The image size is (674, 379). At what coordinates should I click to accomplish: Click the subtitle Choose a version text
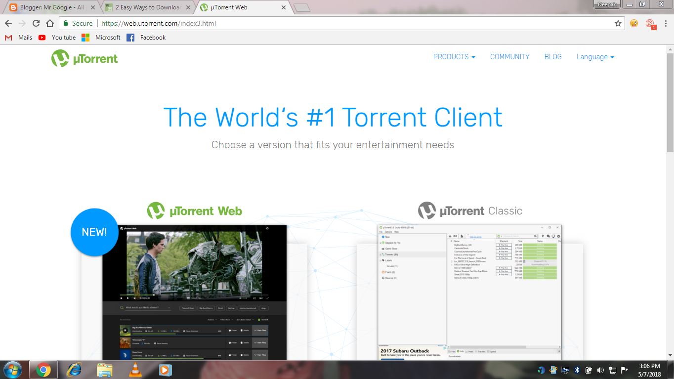tap(333, 145)
